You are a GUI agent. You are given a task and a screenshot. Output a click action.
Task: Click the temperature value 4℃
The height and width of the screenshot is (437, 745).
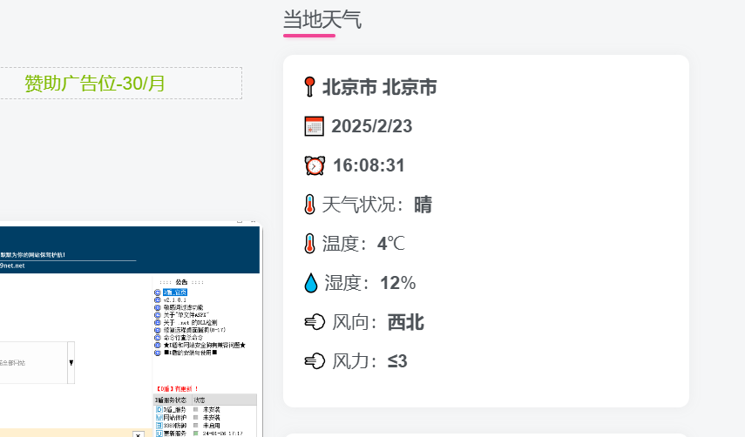(391, 244)
